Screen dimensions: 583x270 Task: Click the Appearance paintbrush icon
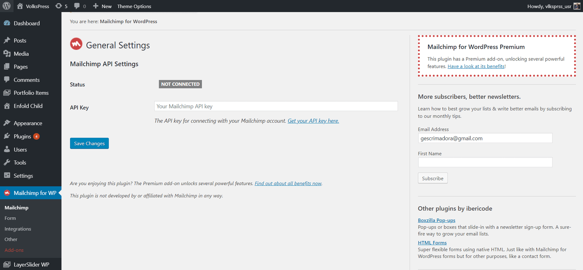pyautogui.click(x=7, y=123)
